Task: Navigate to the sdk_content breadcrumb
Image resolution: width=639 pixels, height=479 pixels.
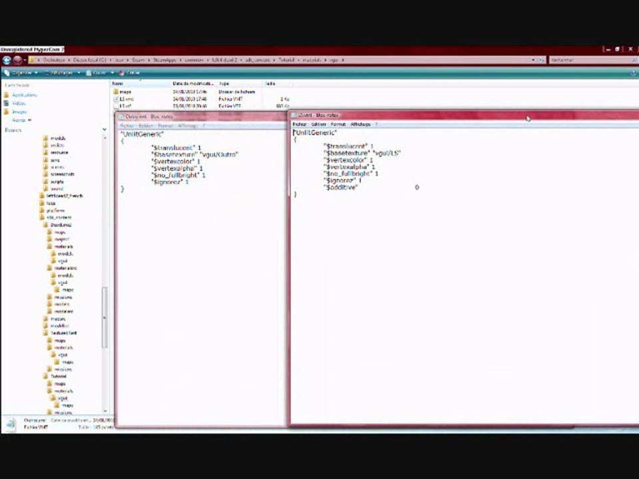Action: 258,60
